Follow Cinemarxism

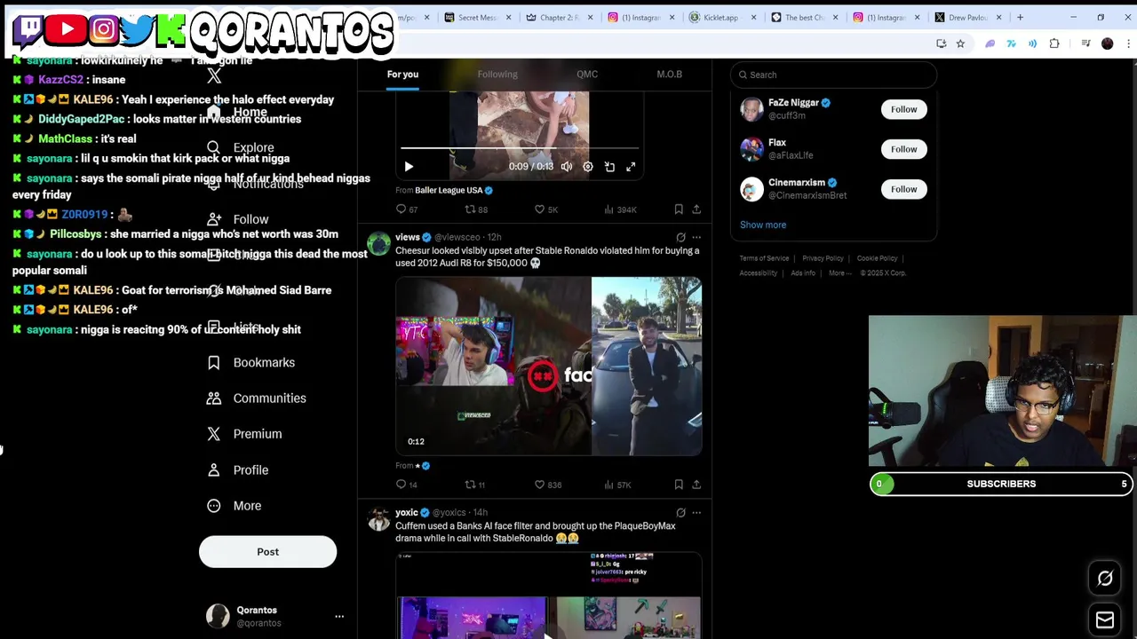click(x=903, y=189)
